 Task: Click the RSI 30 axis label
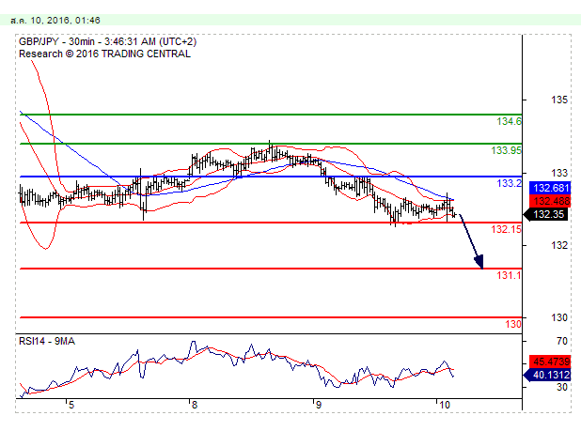coord(562,388)
